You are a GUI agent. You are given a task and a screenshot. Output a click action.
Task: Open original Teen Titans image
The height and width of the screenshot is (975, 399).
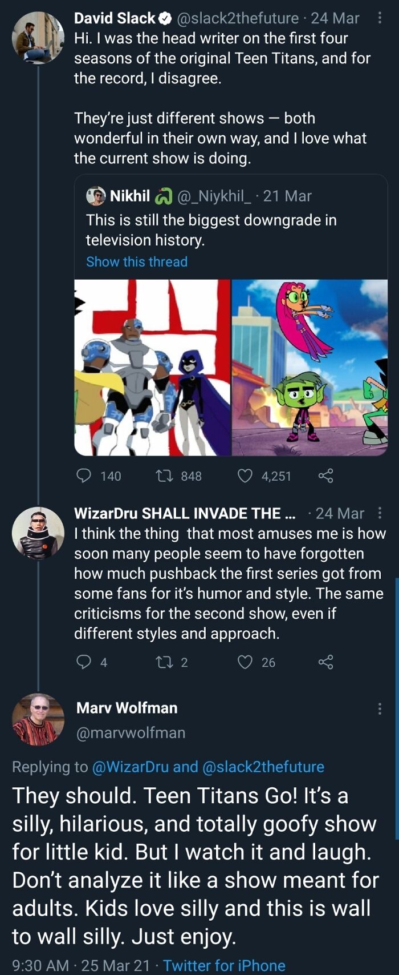(152, 367)
